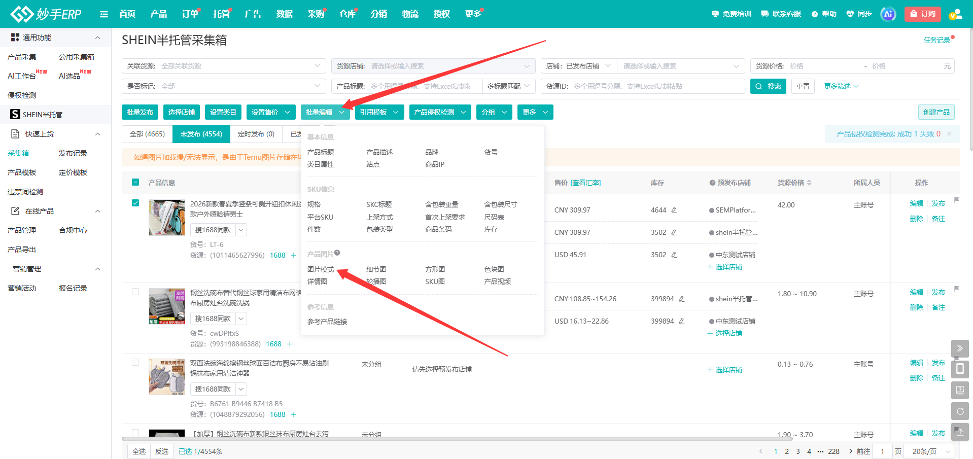The image size is (973, 459).
Task: Check the 双面洗碗海绵擦 product checkbox
Action: (135, 362)
